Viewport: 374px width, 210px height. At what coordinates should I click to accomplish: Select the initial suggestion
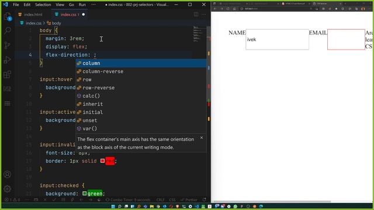(141, 112)
